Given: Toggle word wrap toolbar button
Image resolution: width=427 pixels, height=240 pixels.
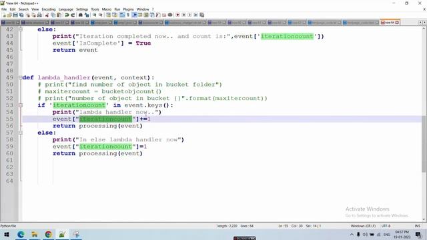Looking at the screenshot, I should click(122, 15).
